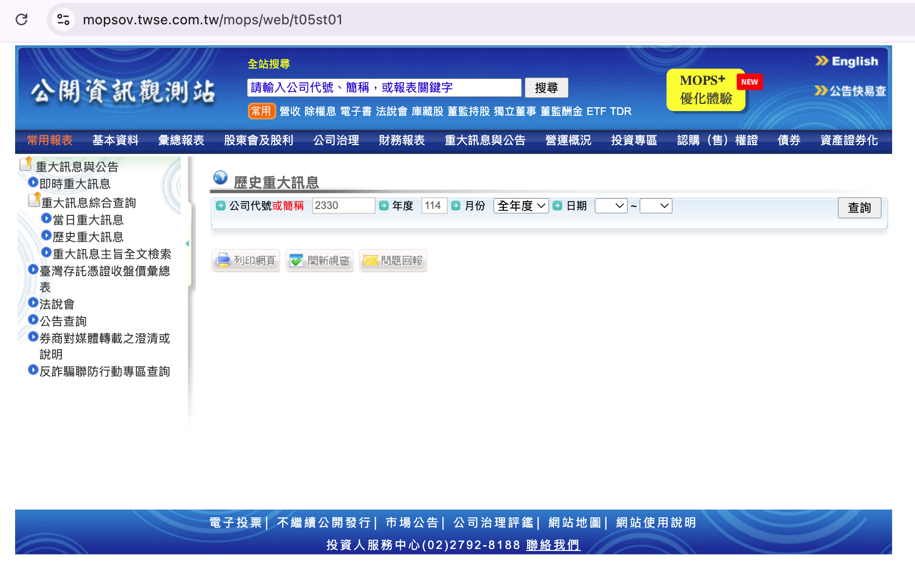
Task: Open the 股東會及股利 menu
Action: pyautogui.click(x=259, y=140)
